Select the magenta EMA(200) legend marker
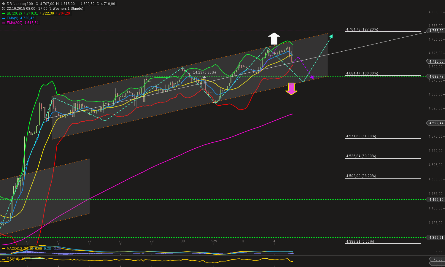Screen dimensions: 445x267 pos(4,23)
